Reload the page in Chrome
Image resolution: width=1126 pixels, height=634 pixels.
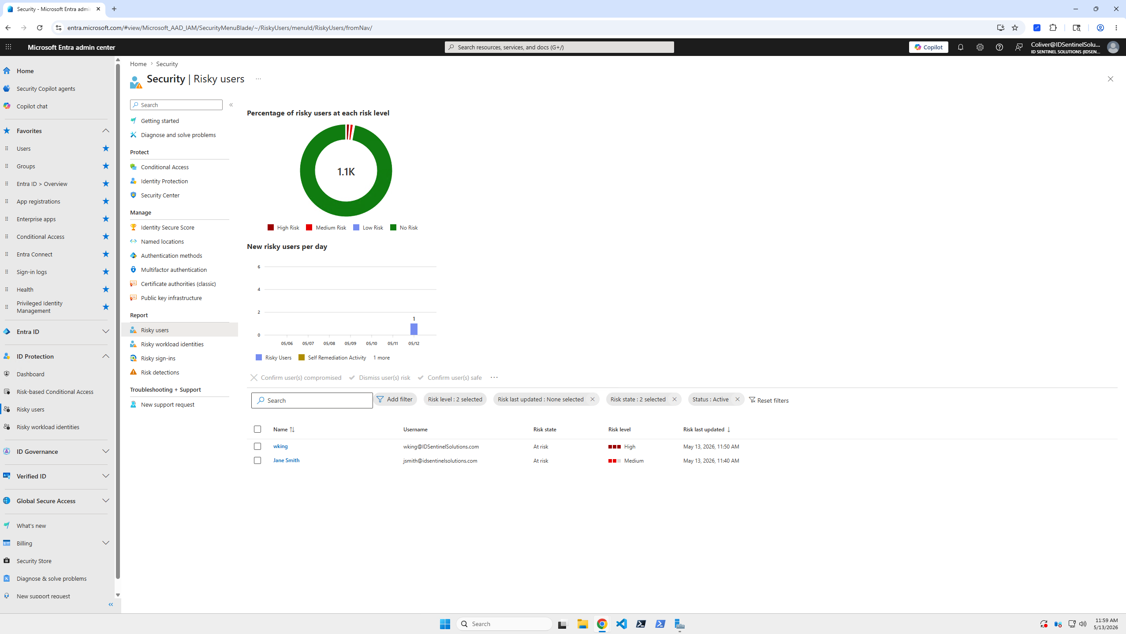pos(40,28)
